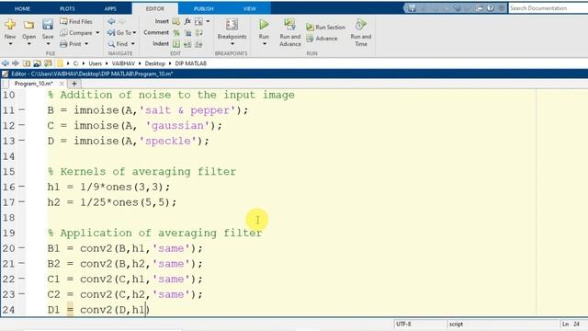This screenshot has width=588, height=331.
Task: Click the Desktop folder in address path
Action: pos(155,63)
